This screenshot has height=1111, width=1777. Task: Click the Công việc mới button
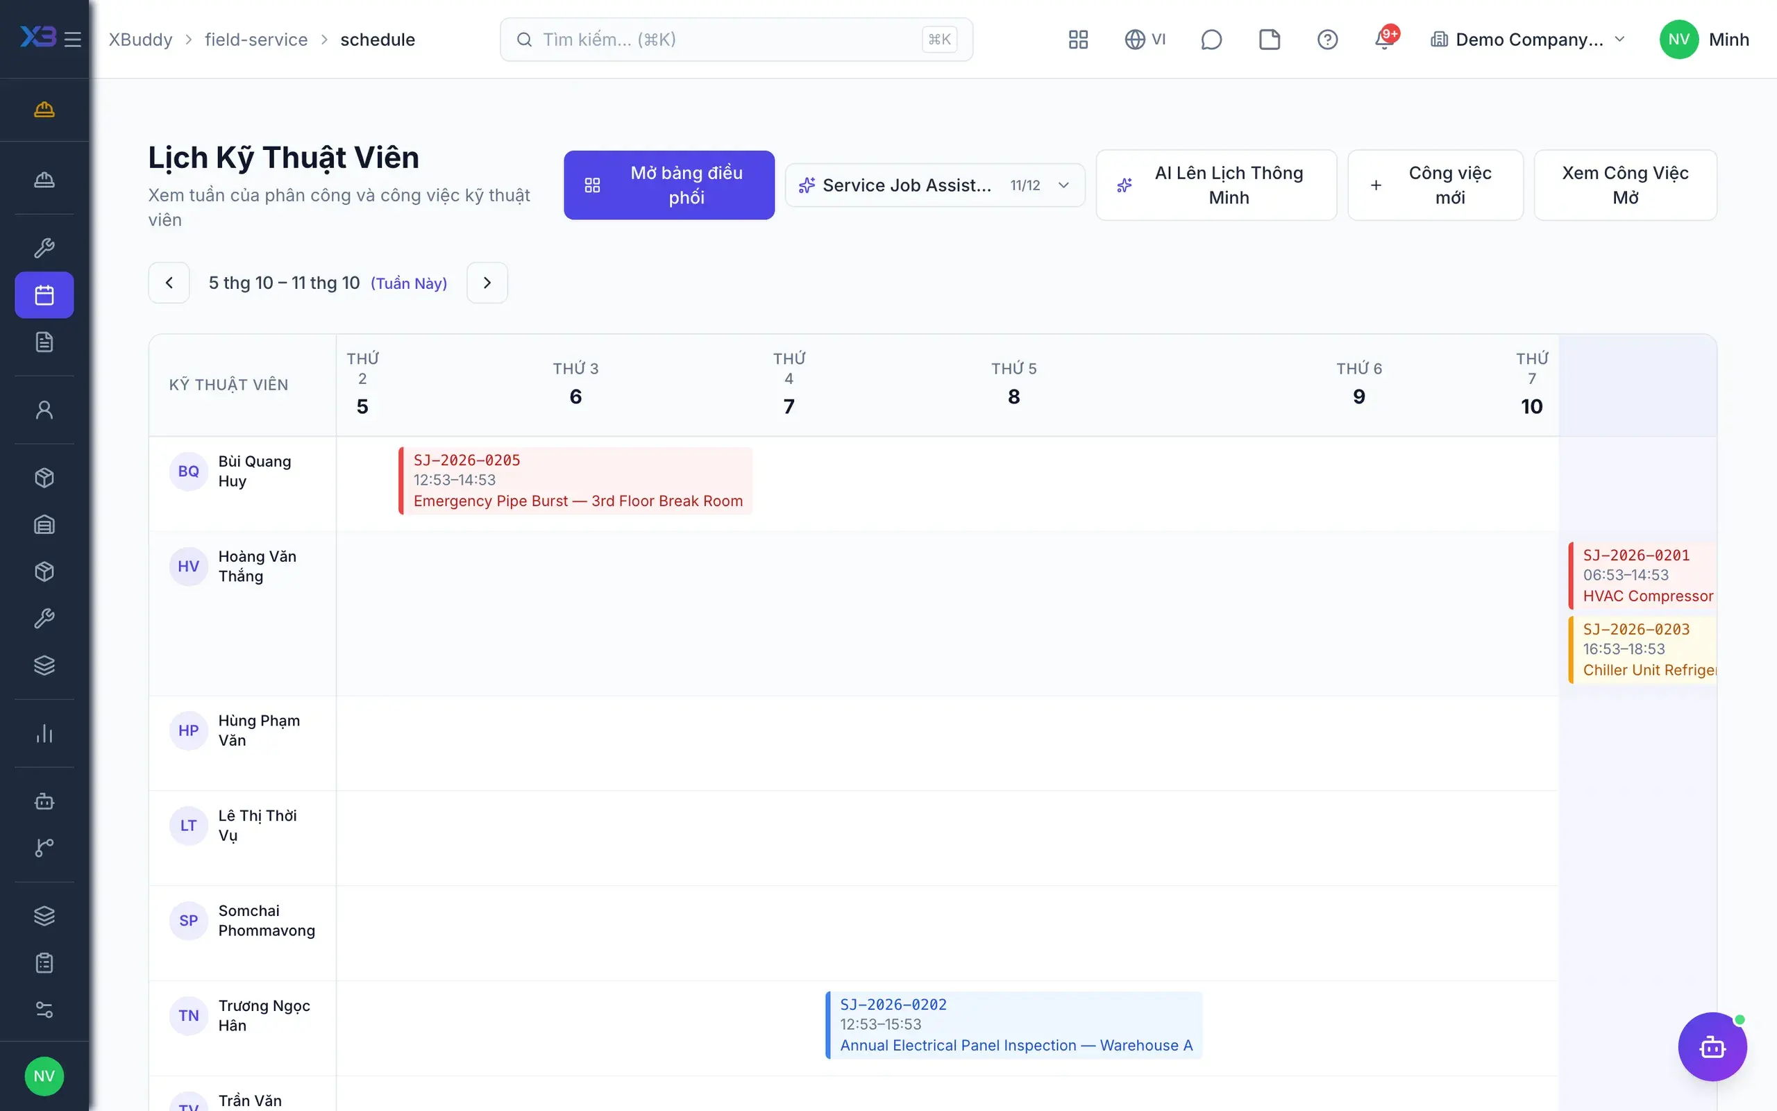[x=1435, y=185]
